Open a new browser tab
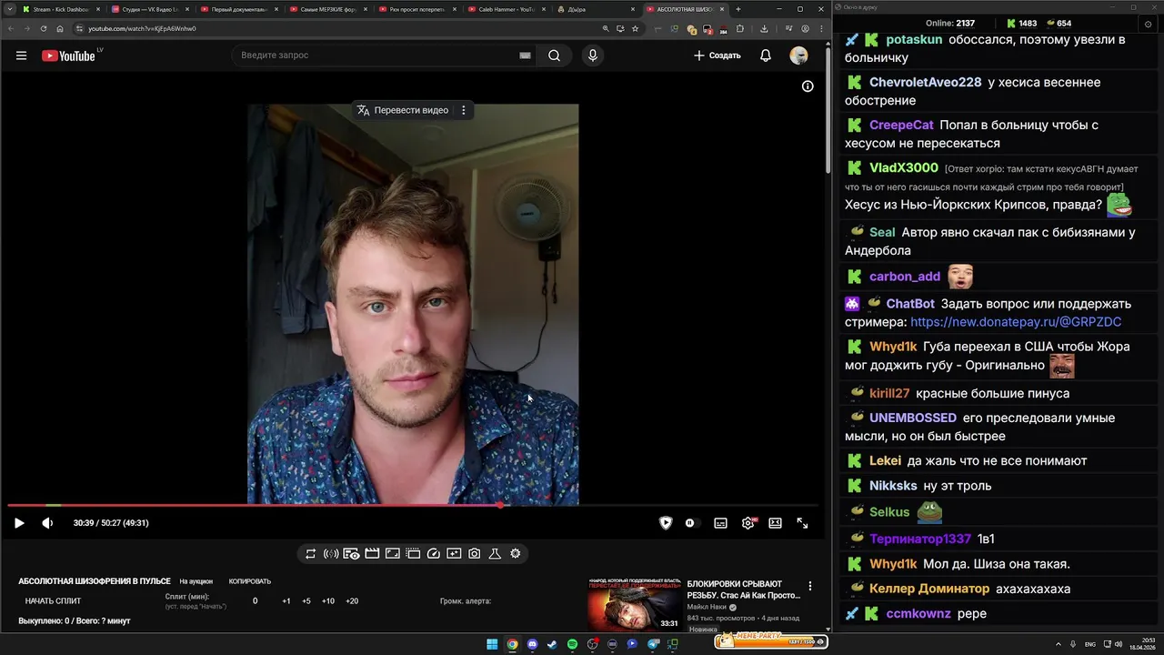 coord(738,9)
